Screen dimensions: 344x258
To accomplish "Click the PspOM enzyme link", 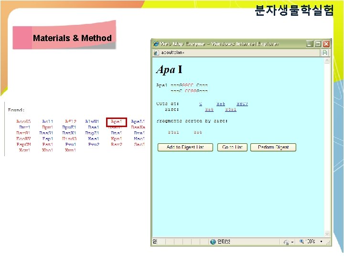I will pos(23,144).
